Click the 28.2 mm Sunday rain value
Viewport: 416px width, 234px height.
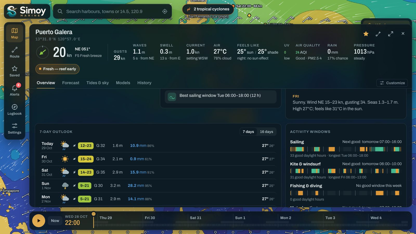[136, 186]
